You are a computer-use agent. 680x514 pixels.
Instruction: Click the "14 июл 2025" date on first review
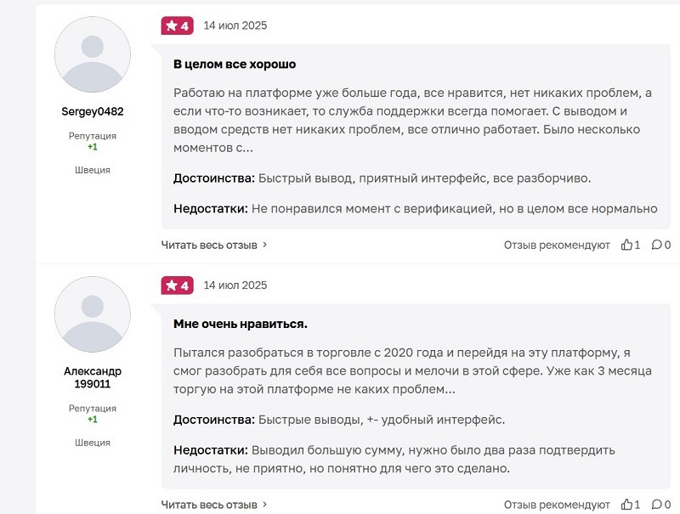click(235, 25)
